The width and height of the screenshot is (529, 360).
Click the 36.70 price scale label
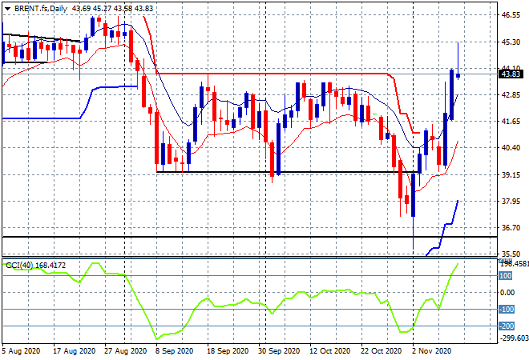point(511,228)
